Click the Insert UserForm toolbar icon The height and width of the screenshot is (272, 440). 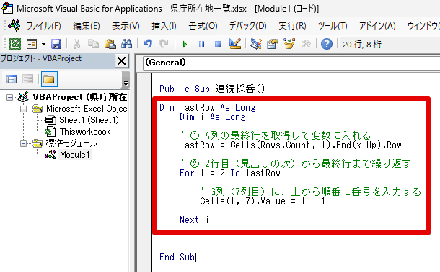point(32,44)
